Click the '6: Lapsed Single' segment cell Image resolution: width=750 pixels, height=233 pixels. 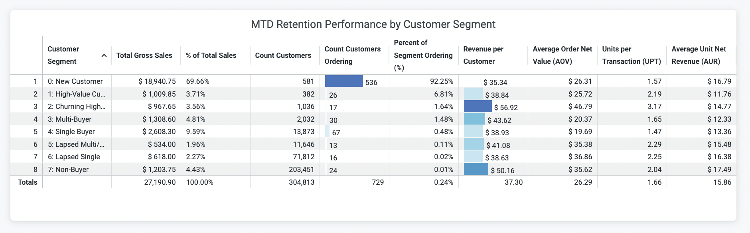[74, 157]
